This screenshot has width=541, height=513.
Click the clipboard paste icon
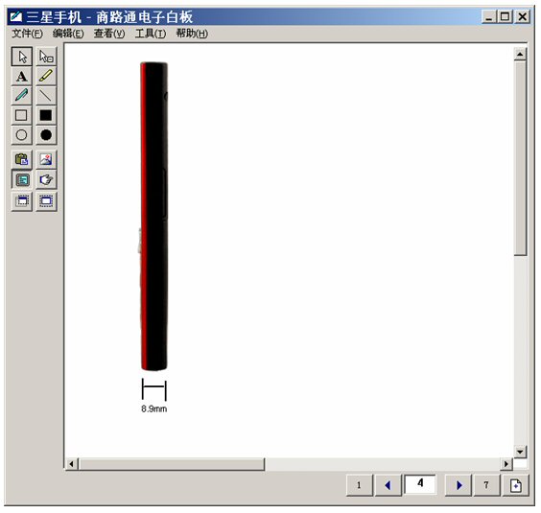click(22, 159)
